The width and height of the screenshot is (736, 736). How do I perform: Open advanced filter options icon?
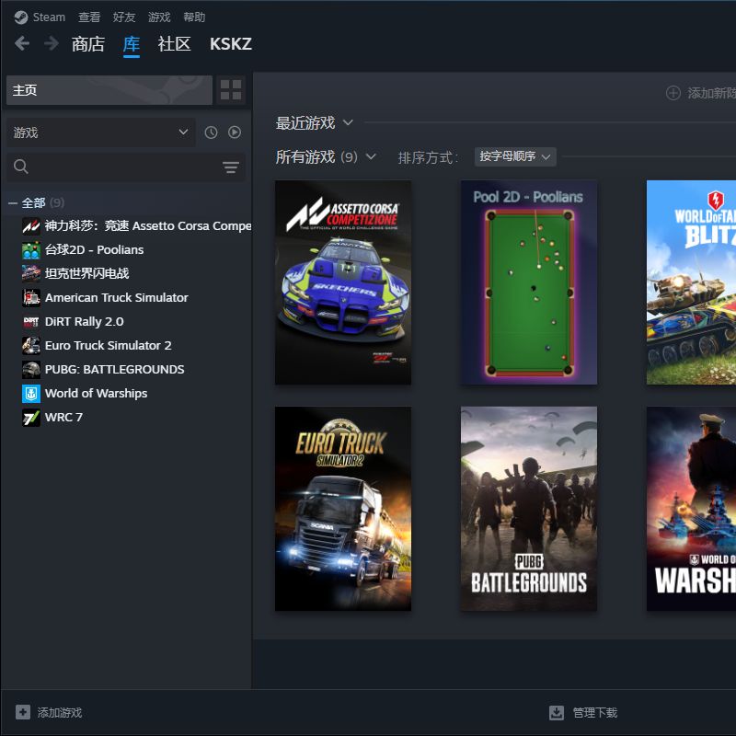click(231, 167)
